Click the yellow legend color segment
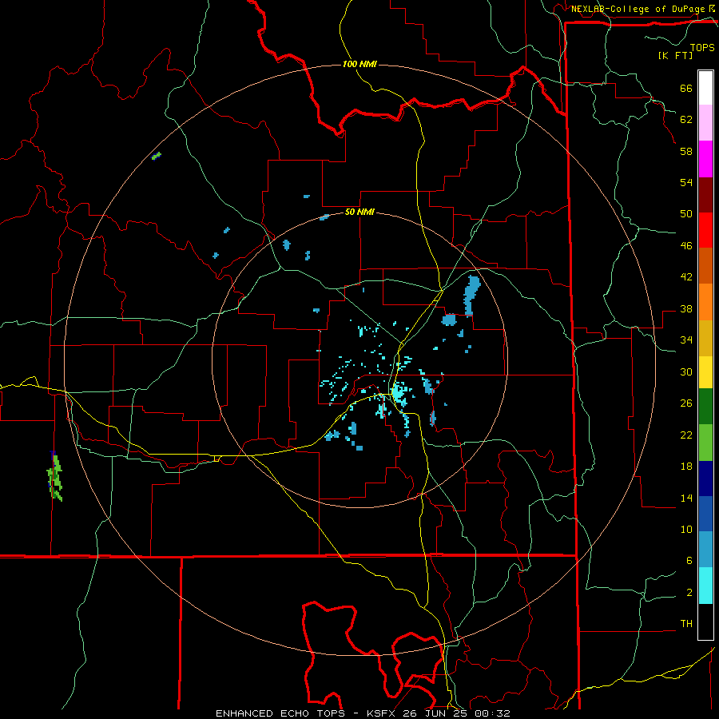719x719 pixels. (705, 371)
